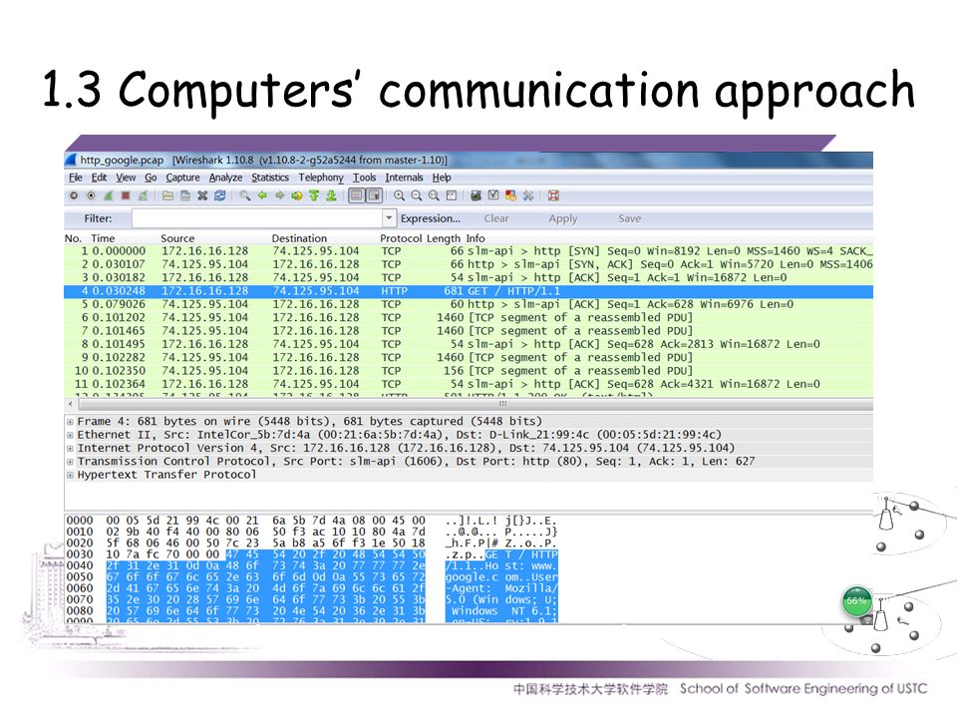957x718 pixels.
Task: Sort by the Protocol column header
Action: coord(401,238)
